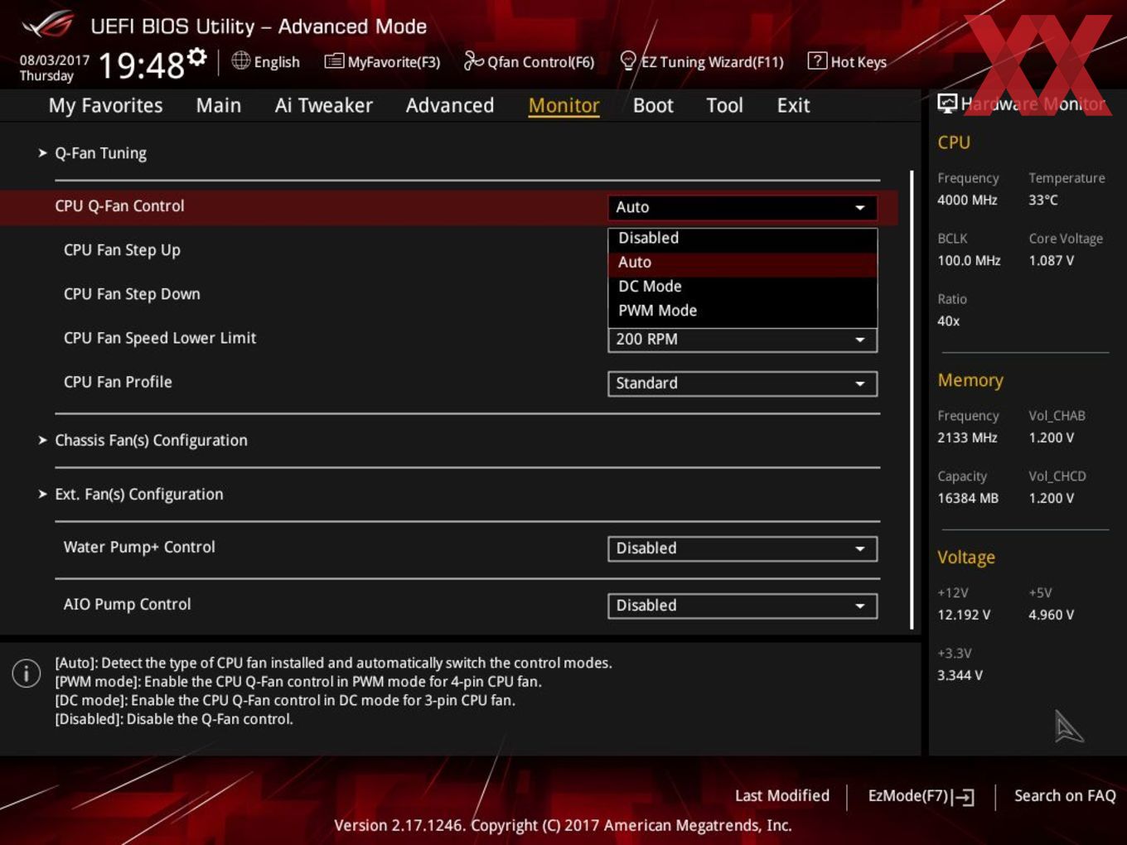
Task: Click the ROG logo icon
Action: 48,25
